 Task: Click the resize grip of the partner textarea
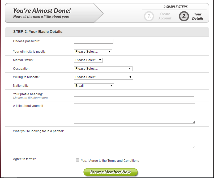[194, 147]
